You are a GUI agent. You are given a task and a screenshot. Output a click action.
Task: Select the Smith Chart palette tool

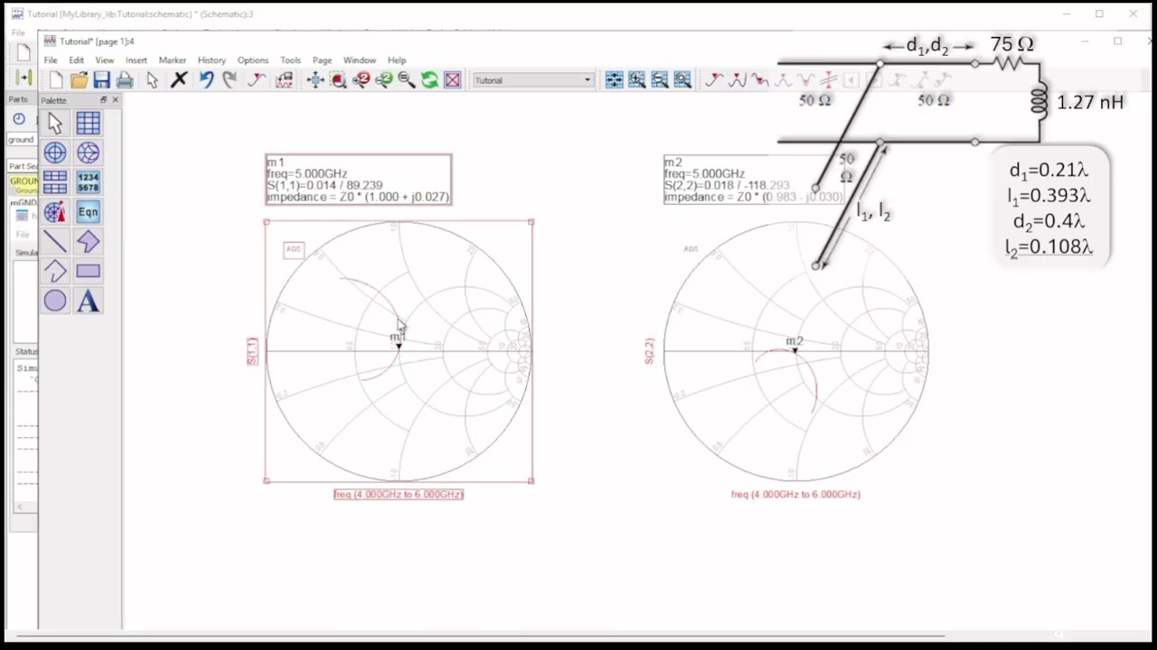[x=88, y=153]
